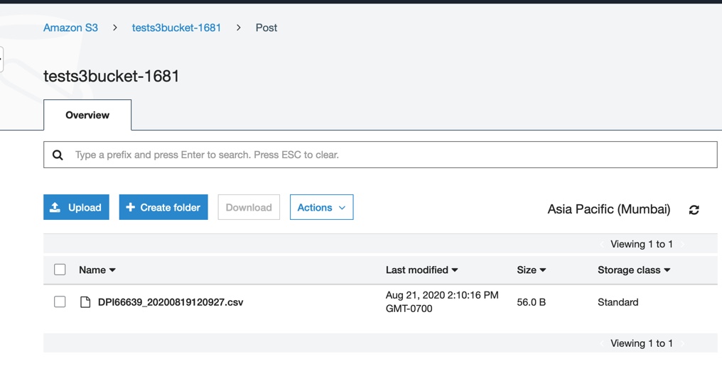Open the Actions dropdown menu
The image size is (722, 366).
coord(321,207)
